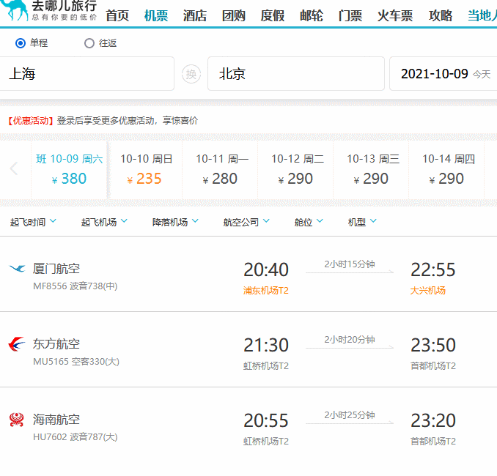497x476 pixels.
Task: Click the 23:50 arrival time
Action: (x=433, y=345)
